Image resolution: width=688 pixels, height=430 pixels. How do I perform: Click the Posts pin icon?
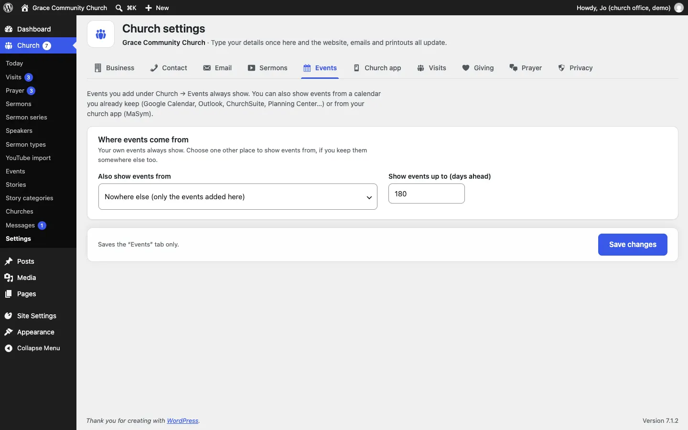(x=9, y=261)
